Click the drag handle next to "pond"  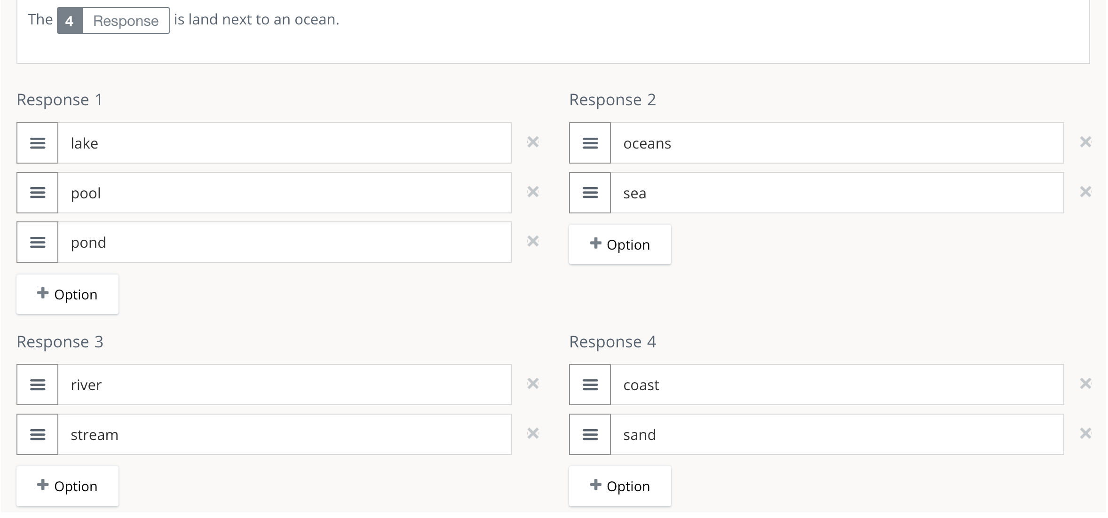pos(37,242)
